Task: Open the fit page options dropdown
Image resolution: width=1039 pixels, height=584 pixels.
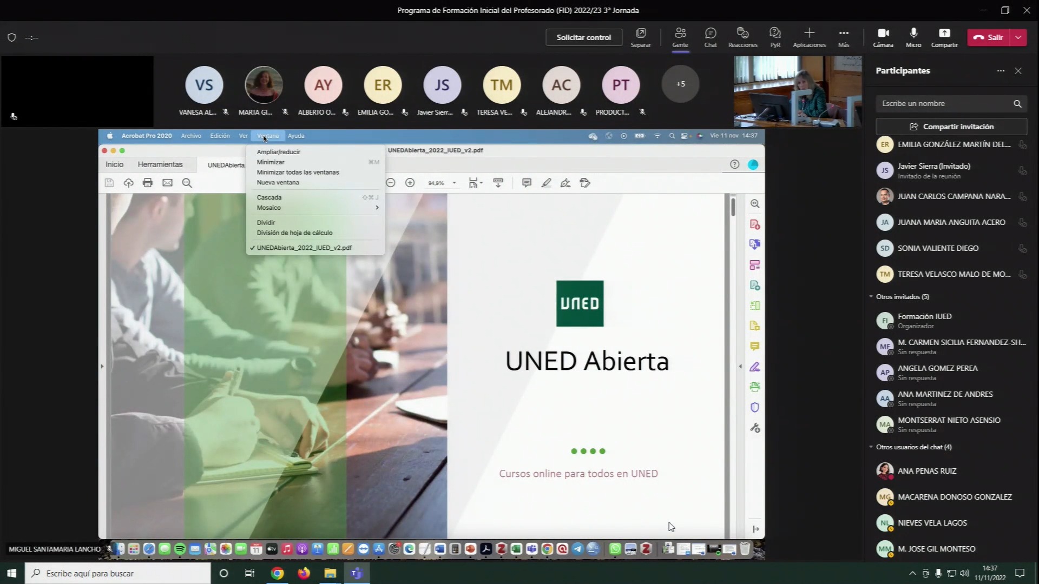Action: coord(476,183)
